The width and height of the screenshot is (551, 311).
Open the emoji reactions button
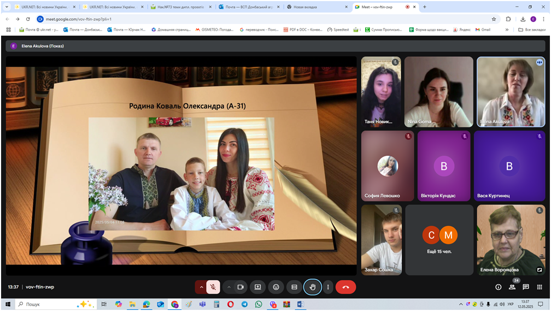(x=276, y=287)
